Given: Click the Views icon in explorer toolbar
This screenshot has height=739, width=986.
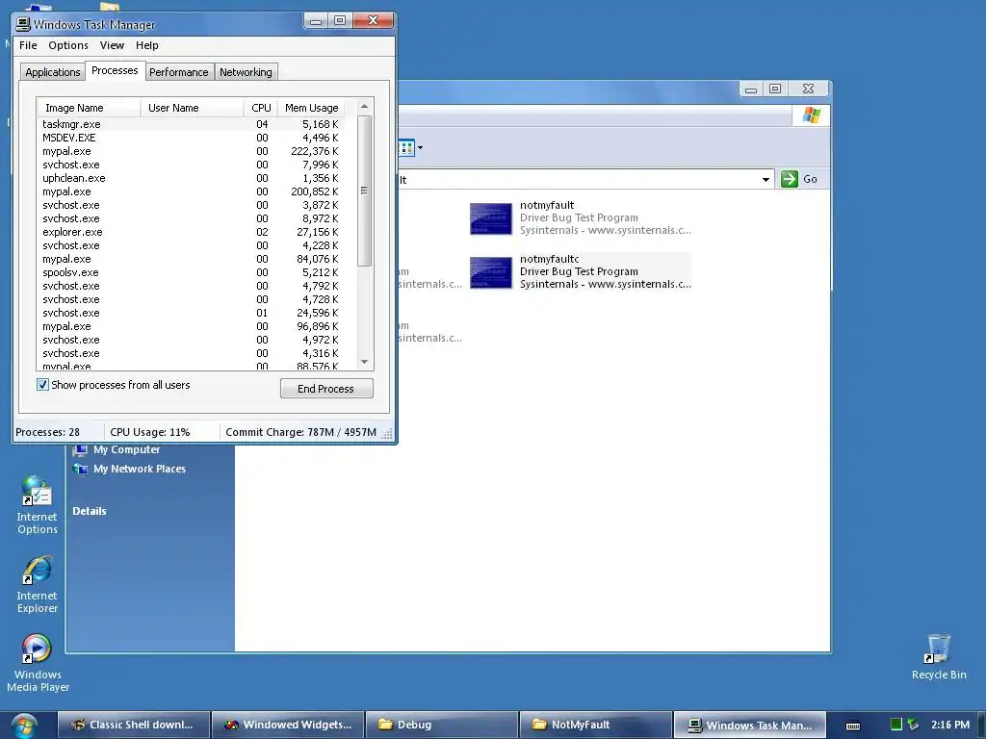Looking at the screenshot, I should click(406, 148).
